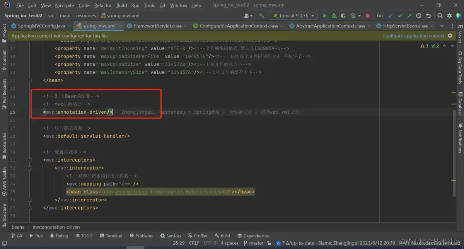
Task: Click the 25:29 cursor position indicator
Action: point(179,243)
